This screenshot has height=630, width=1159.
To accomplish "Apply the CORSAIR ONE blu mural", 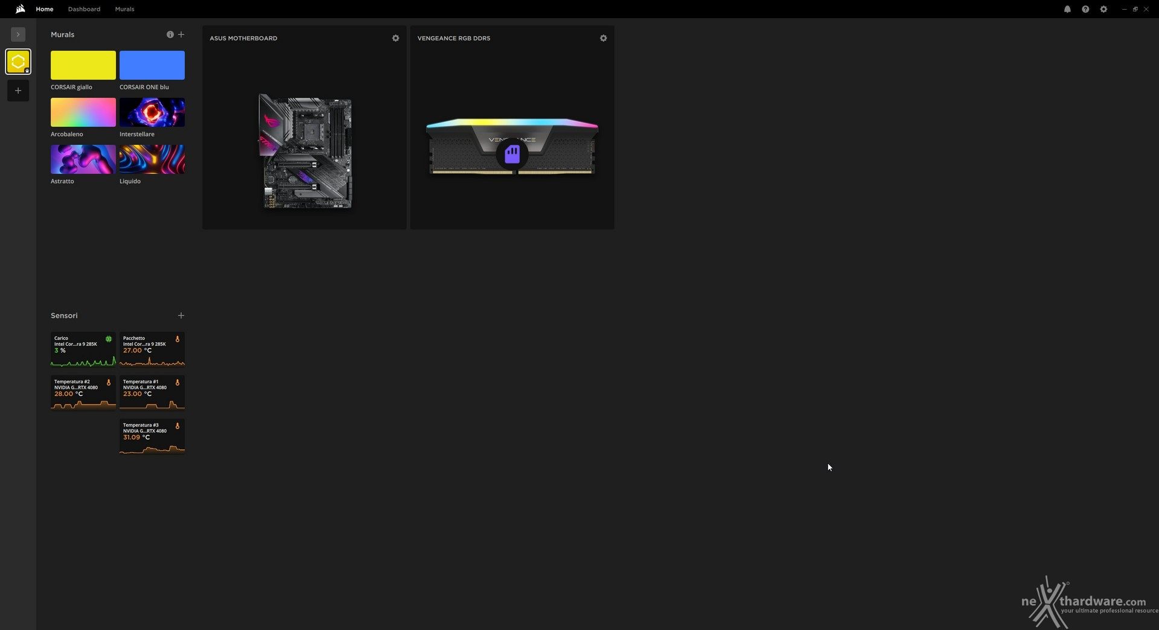I will tap(152, 65).
